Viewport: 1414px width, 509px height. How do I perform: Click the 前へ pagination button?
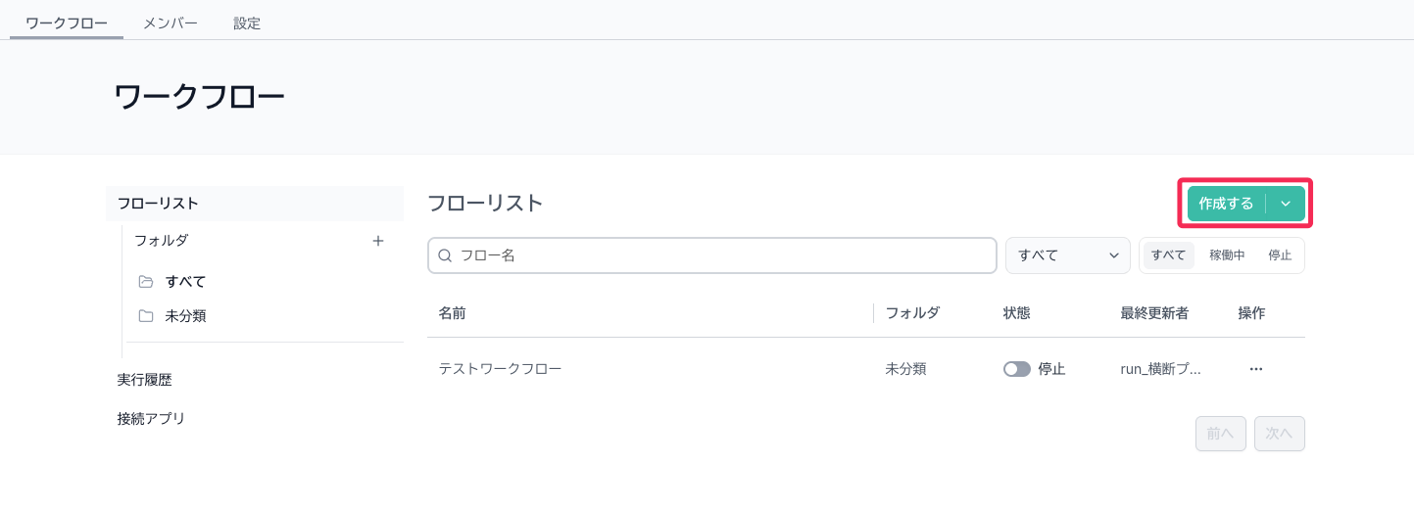1220,434
